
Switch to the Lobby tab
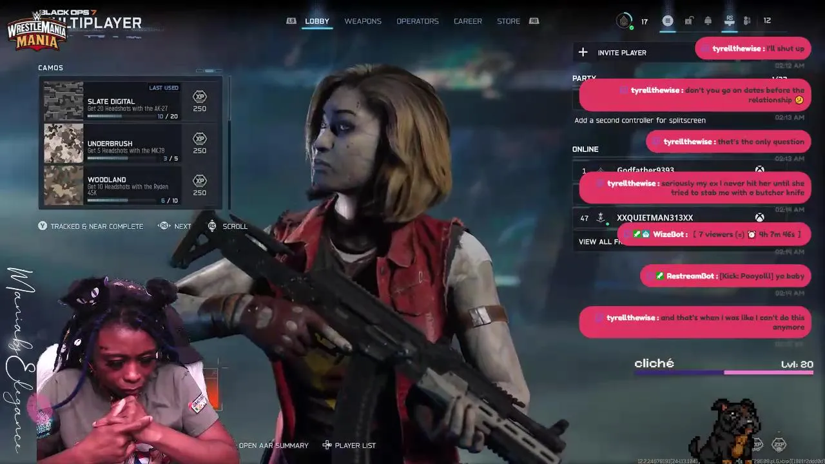click(317, 21)
